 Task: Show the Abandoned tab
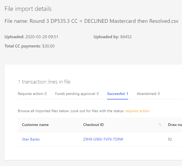coord(148,94)
